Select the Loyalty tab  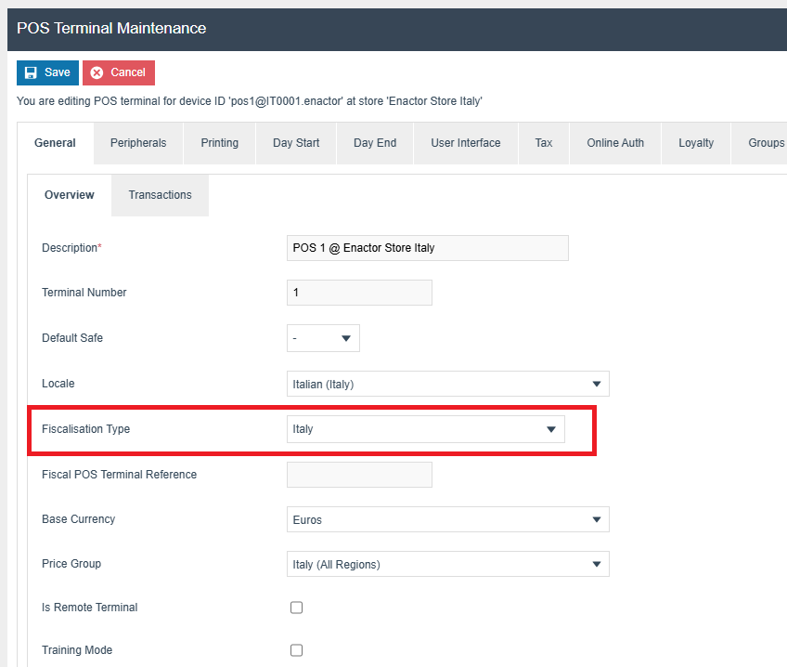pos(696,143)
